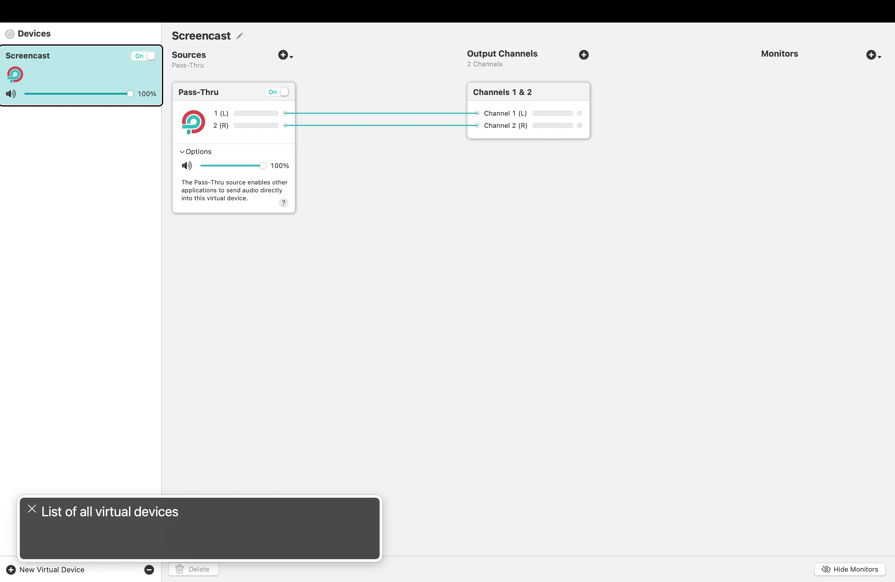Viewport: 895px width, 582px height.
Task: Click the Devices icon in the top-left panel
Action: 10,33
